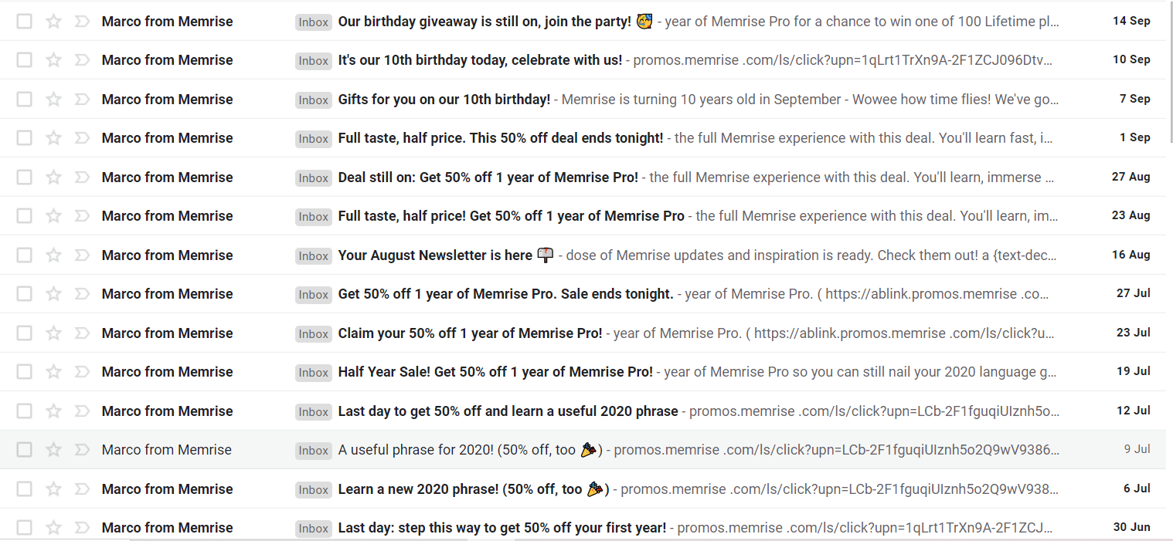Mark the 1 Sep deal email as important
Image resolution: width=1173 pixels, height=541 pixels.
point(82,138)
